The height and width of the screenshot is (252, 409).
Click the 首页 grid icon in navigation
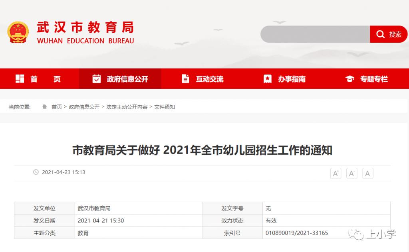coord(20,79)
